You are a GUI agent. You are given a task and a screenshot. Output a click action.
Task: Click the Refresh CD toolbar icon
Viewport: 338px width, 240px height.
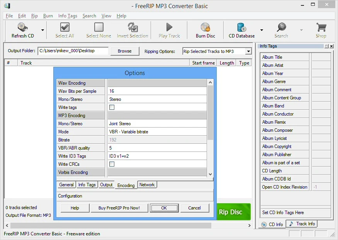[23, 27]
